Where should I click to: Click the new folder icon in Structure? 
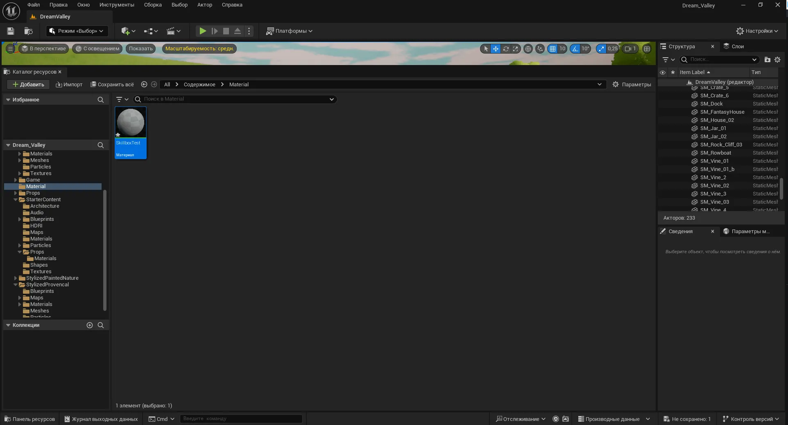pos(767,60)
